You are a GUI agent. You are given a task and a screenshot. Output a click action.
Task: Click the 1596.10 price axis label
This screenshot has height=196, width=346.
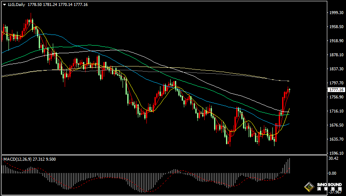coord(336,153)
